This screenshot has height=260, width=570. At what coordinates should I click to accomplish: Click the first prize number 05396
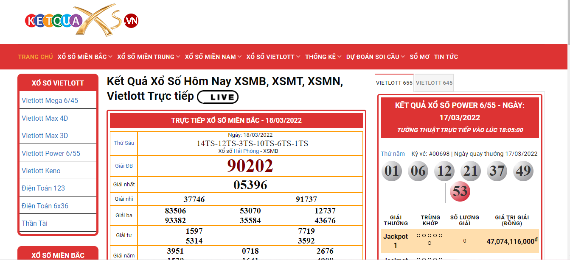[250, 185]
